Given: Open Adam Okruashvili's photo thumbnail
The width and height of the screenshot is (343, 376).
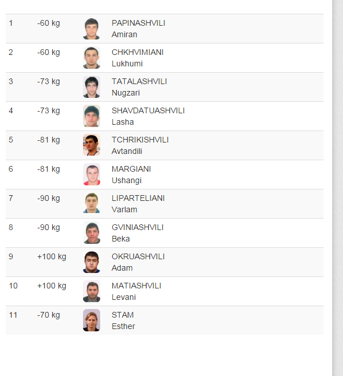Looking at the screenshot, I should 92,262.
